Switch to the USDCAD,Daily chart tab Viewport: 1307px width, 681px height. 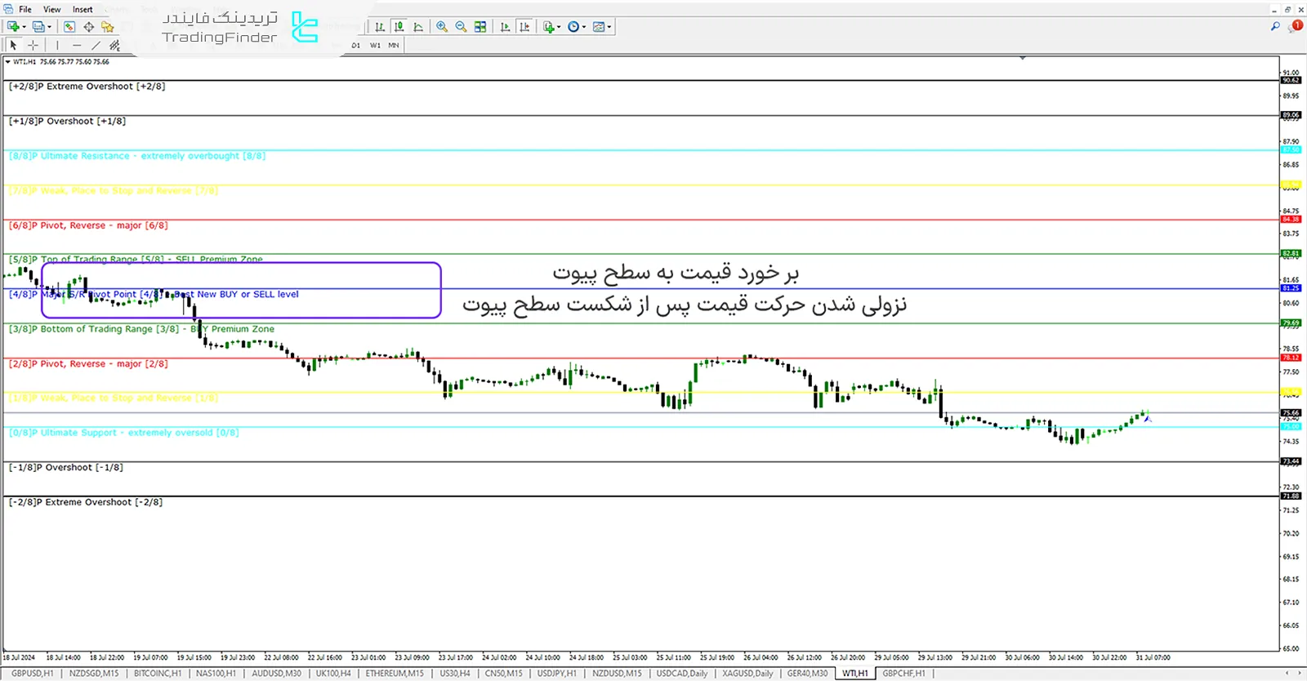(682, 674)
